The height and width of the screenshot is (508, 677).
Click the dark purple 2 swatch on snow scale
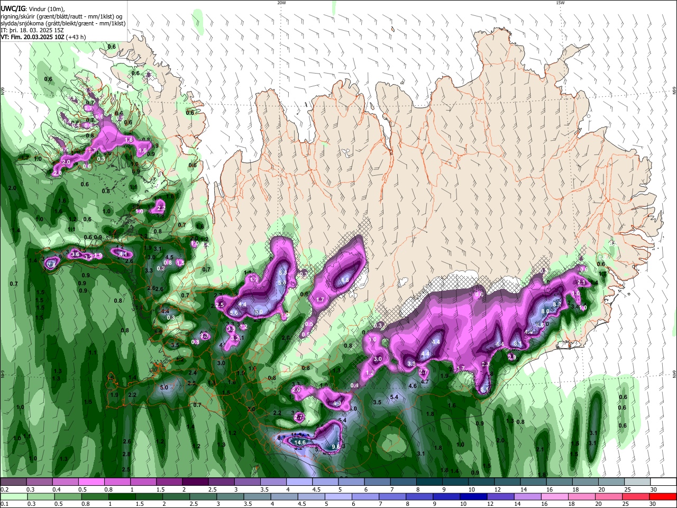(x=195, y=482)
